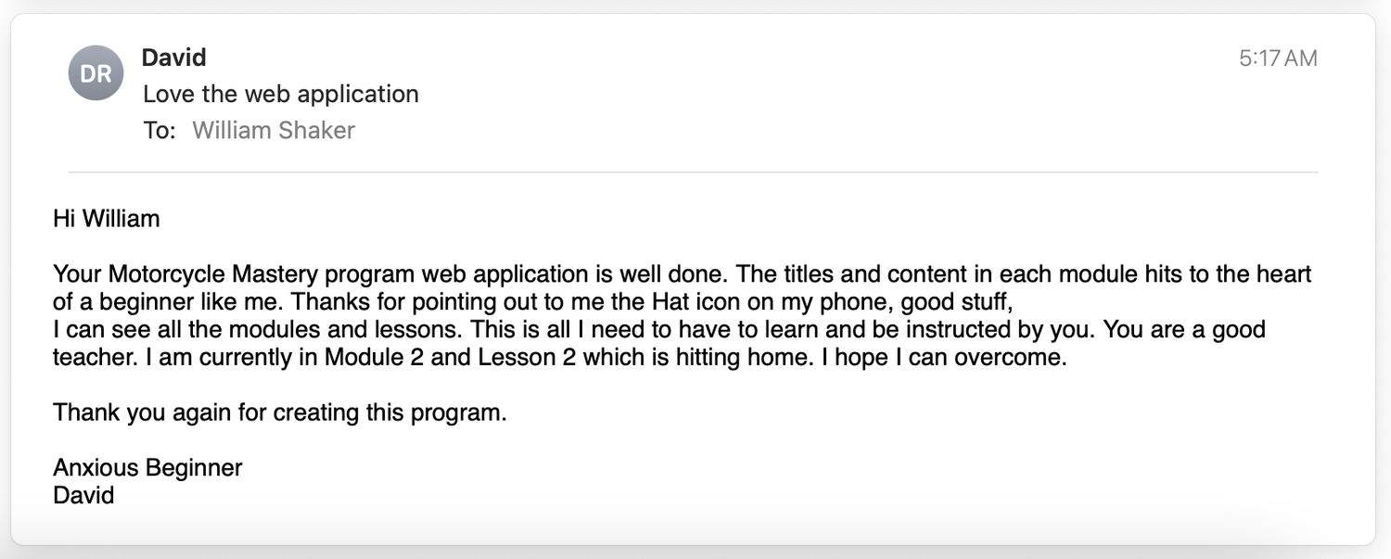The width and height of the screenshot is (1391, 559).
Task: Click the 'Hi William' greeting line
Action: click(x=107, y=219)
